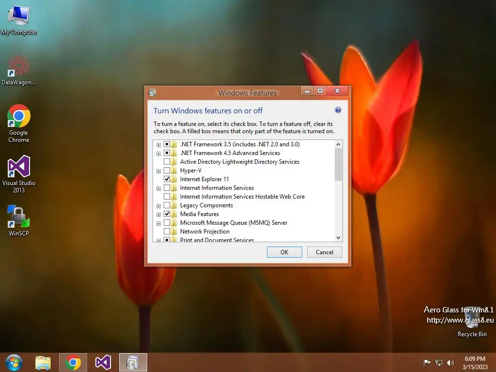Click feature list scrollbar up arrow
The height and width of the screenshot is (372, 496).
pos(338,144)
